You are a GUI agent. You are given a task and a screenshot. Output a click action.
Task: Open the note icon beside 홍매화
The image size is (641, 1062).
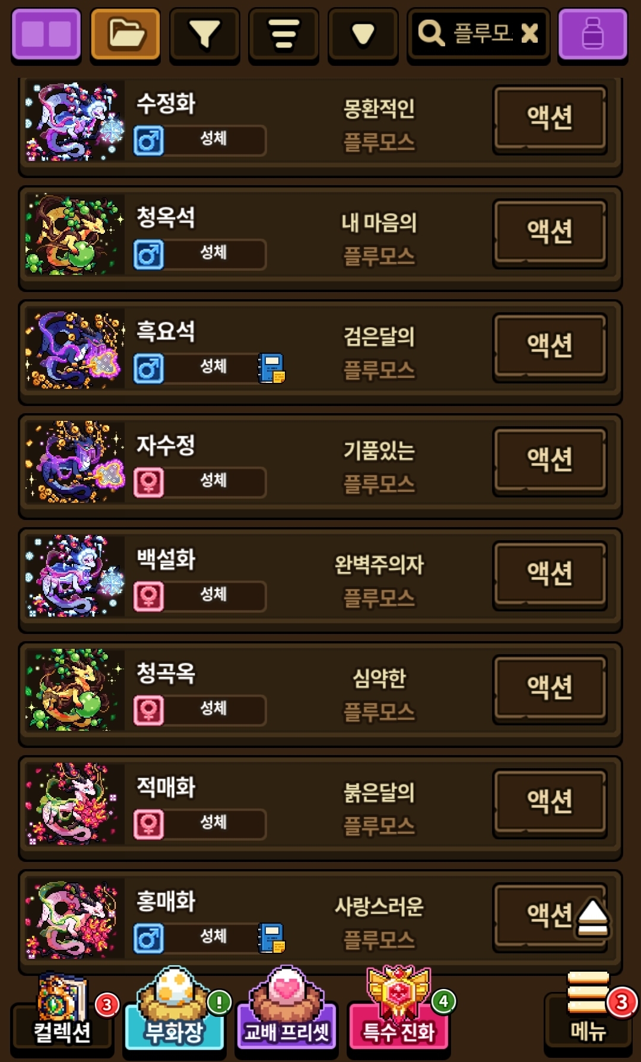[x=272, y=938]
